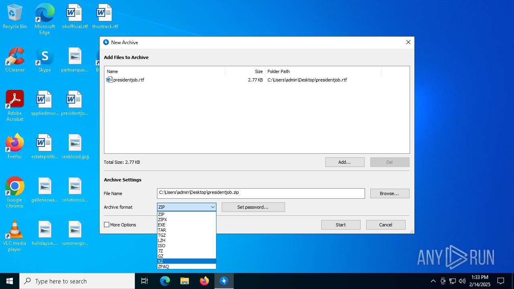Select the holidaysie... image file
514x289 pixels.
point(45,234)
